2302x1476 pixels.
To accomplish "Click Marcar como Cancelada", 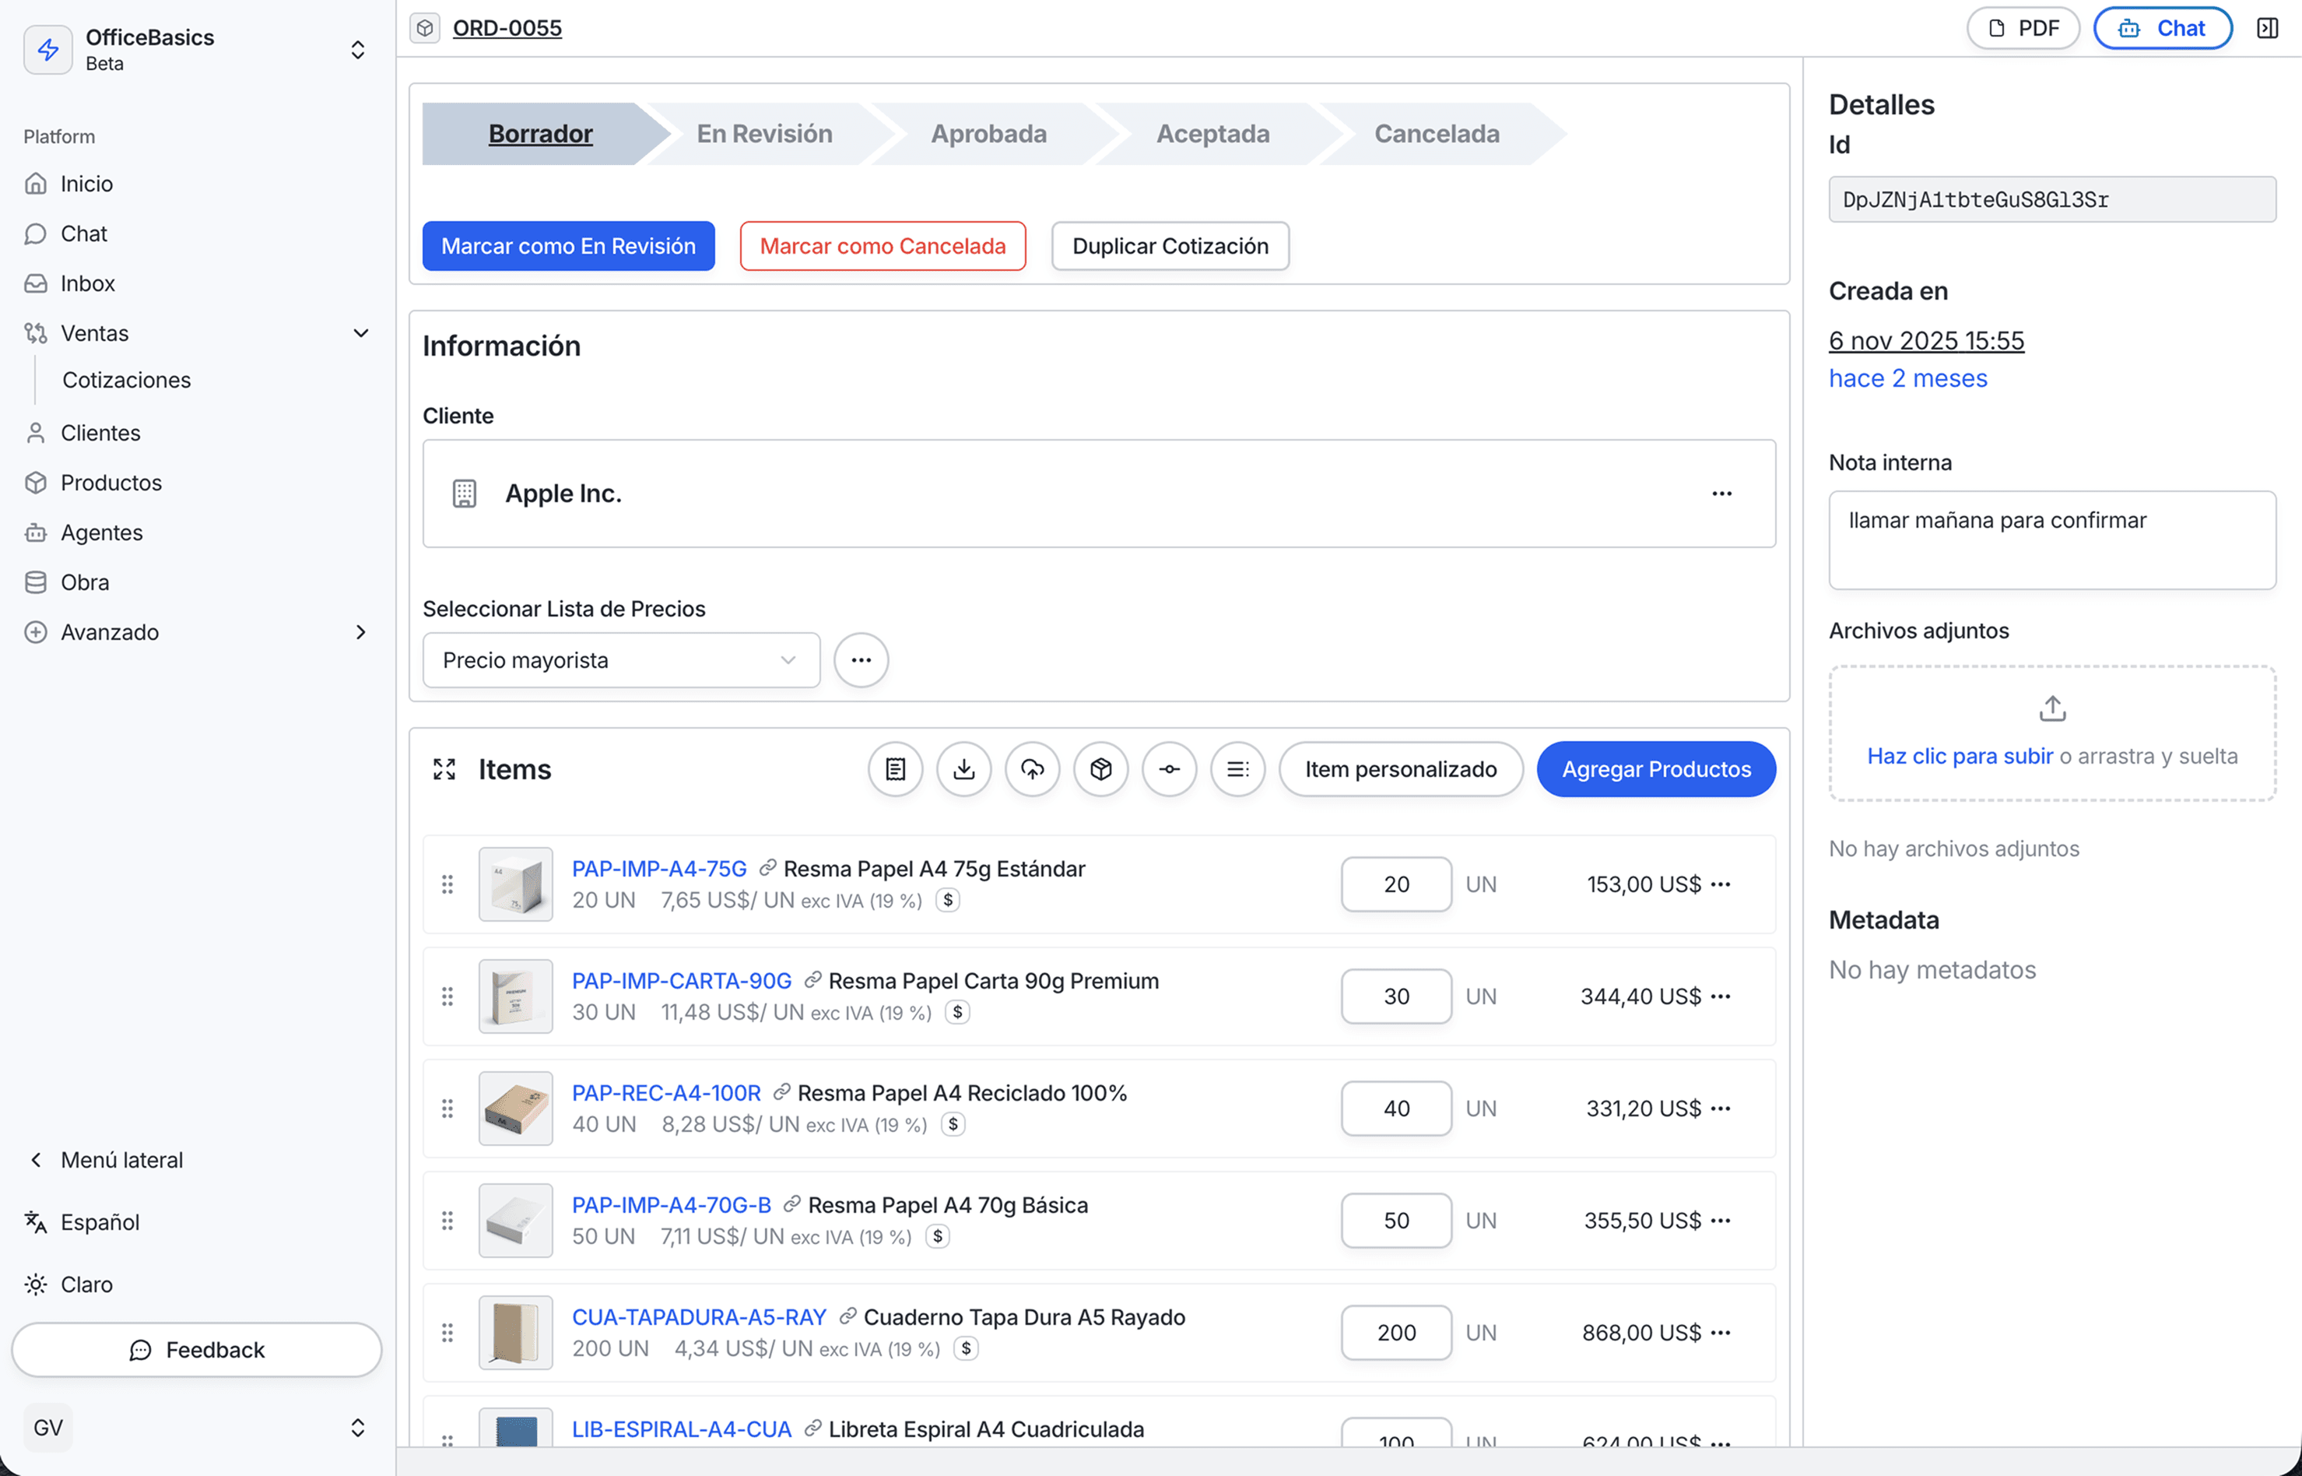I will click(x=881, y=245).
